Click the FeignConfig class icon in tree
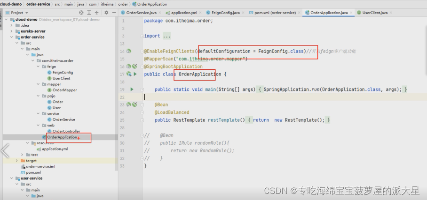The height and width of the screenshot is (200, 427). [x=49, y=73]
